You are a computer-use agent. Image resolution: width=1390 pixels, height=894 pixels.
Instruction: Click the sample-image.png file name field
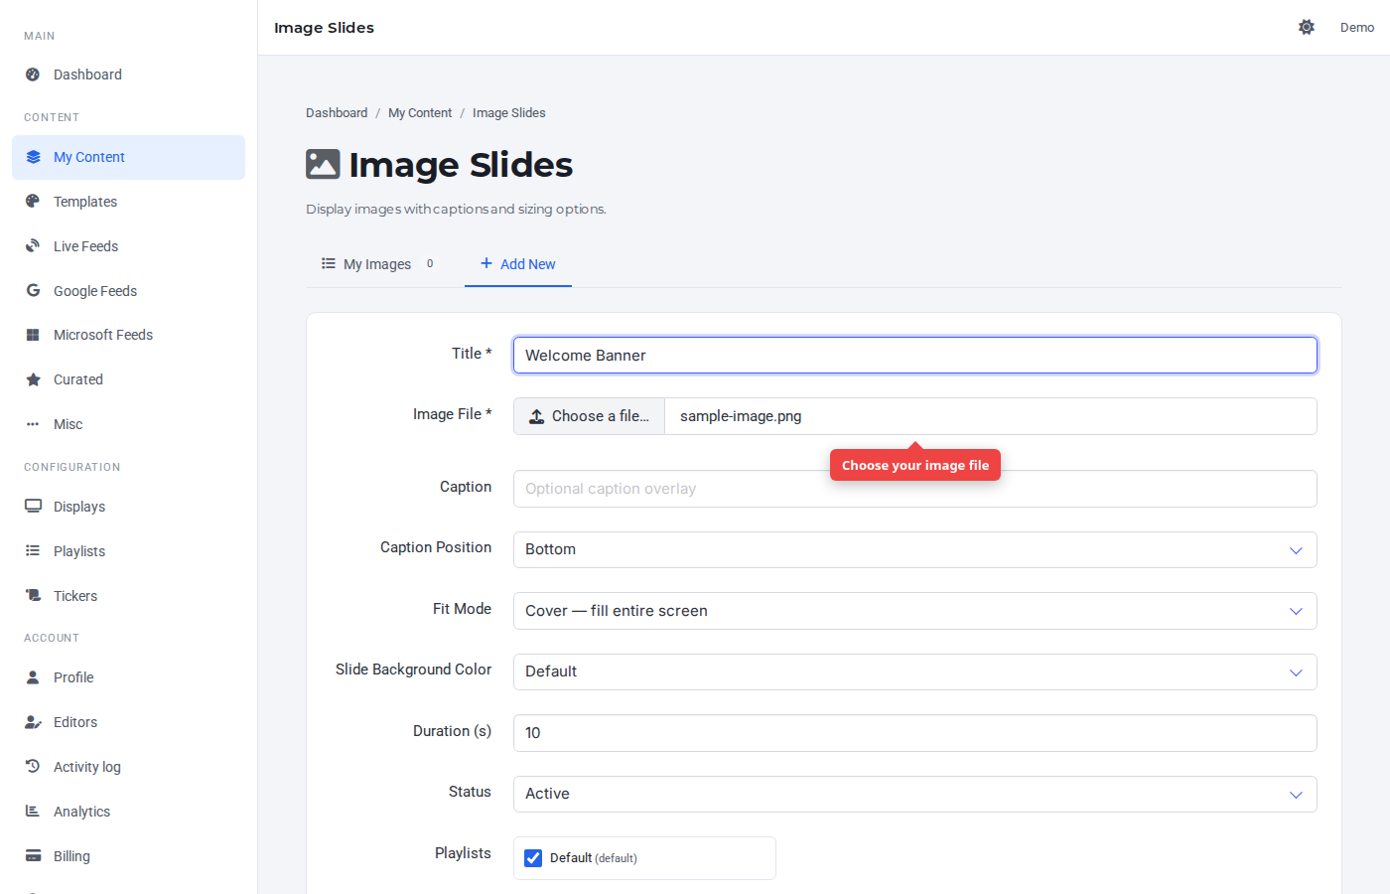991,416
